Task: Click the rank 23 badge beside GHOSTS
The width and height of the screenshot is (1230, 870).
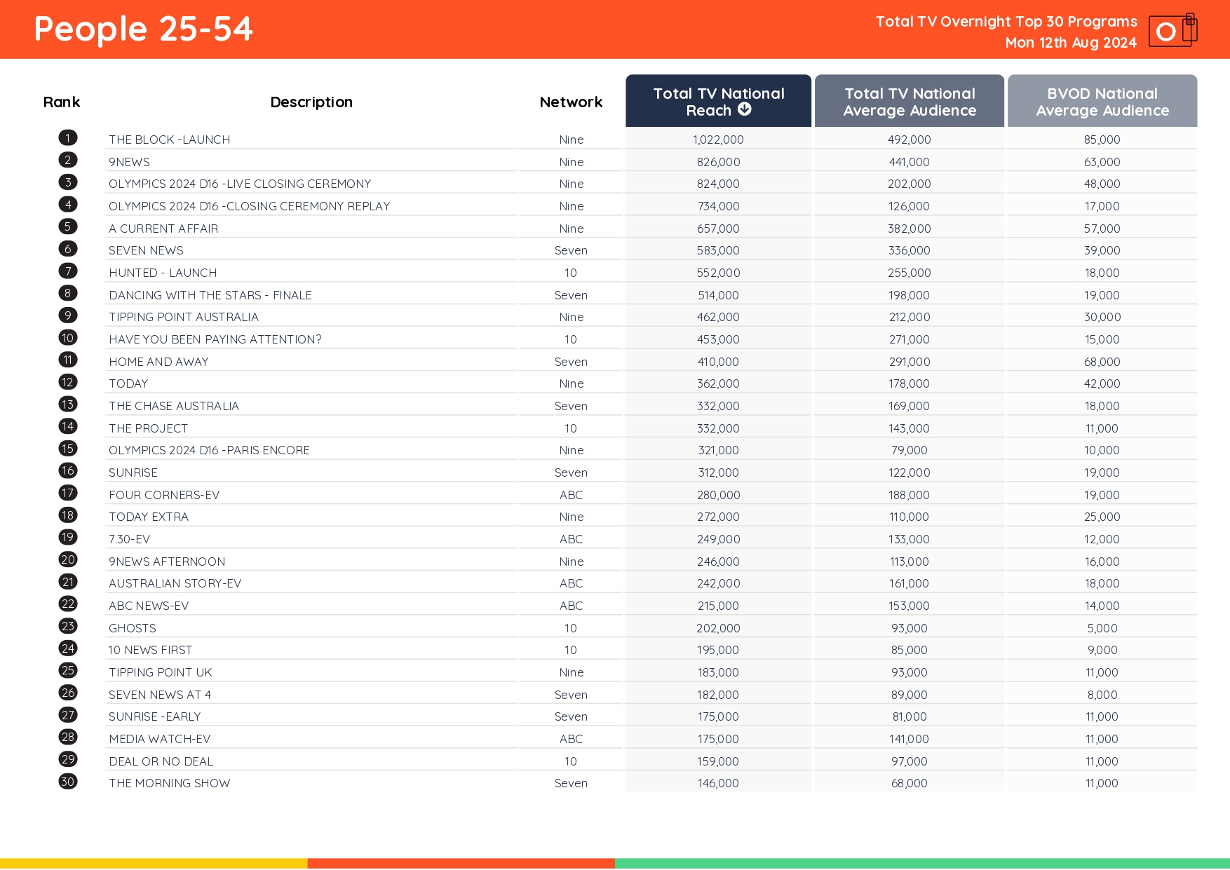Action: click(x=67, y=626)
